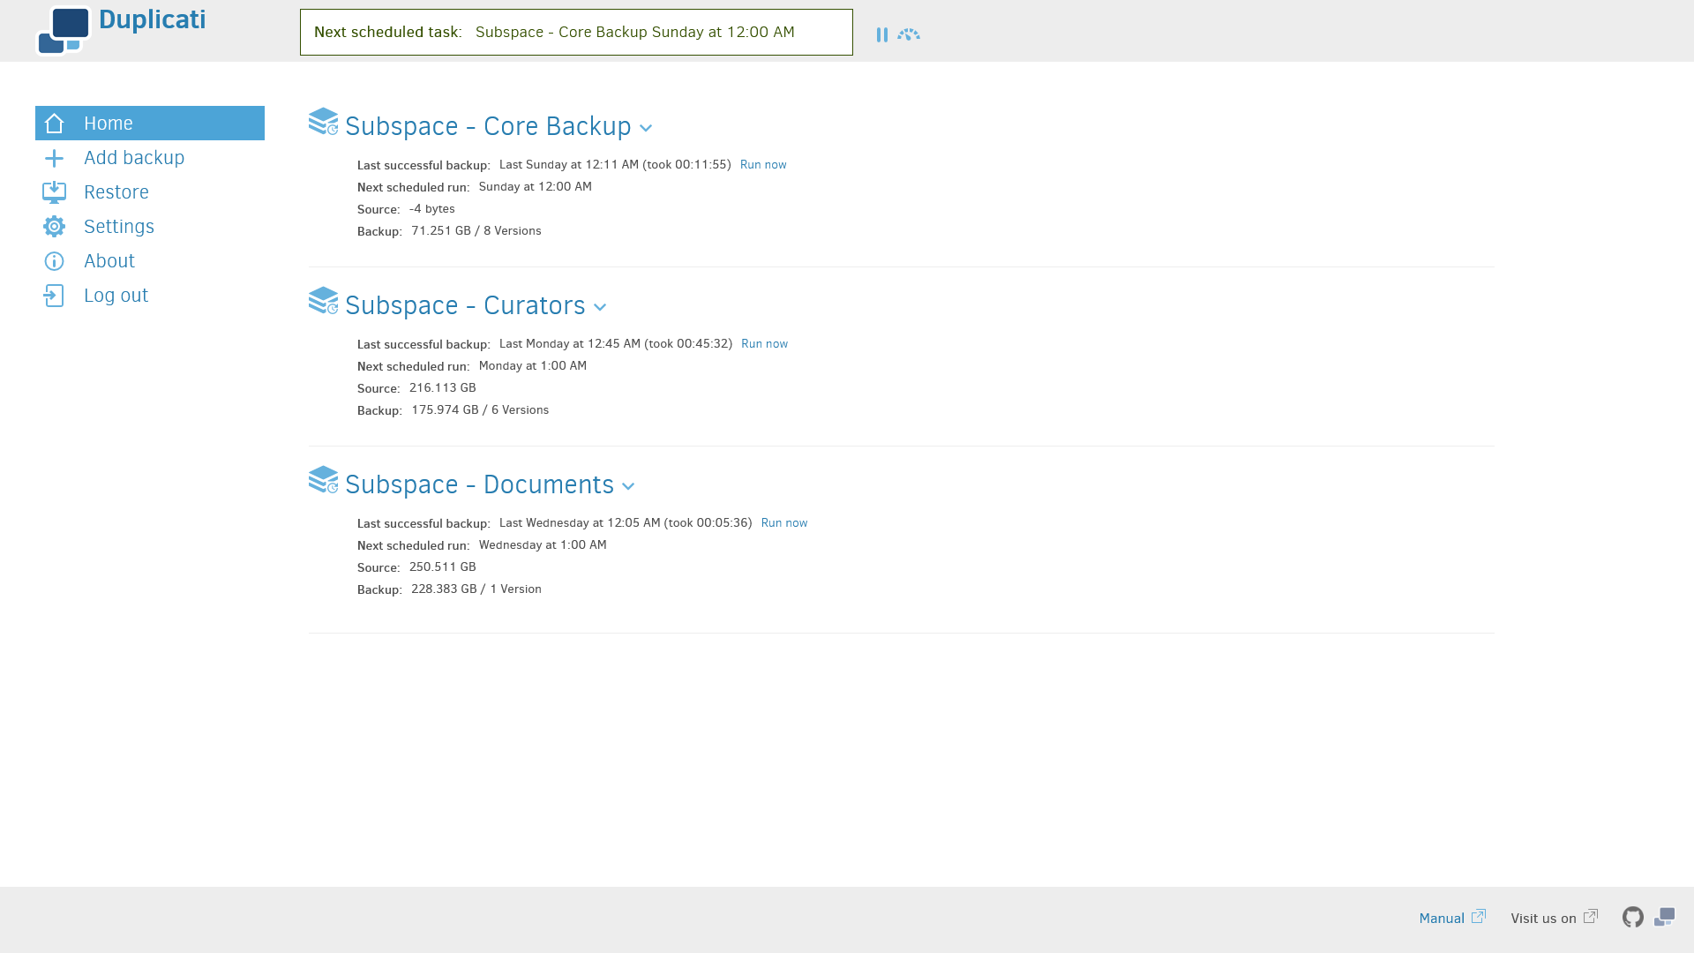This screenshot has width=1694, height=953.
Task: Select the Log out menu item
Action: (150, 296)
